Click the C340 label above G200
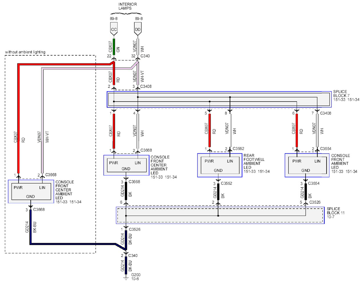Viewport: 362px width, 283px height. [x=133, y=256]
